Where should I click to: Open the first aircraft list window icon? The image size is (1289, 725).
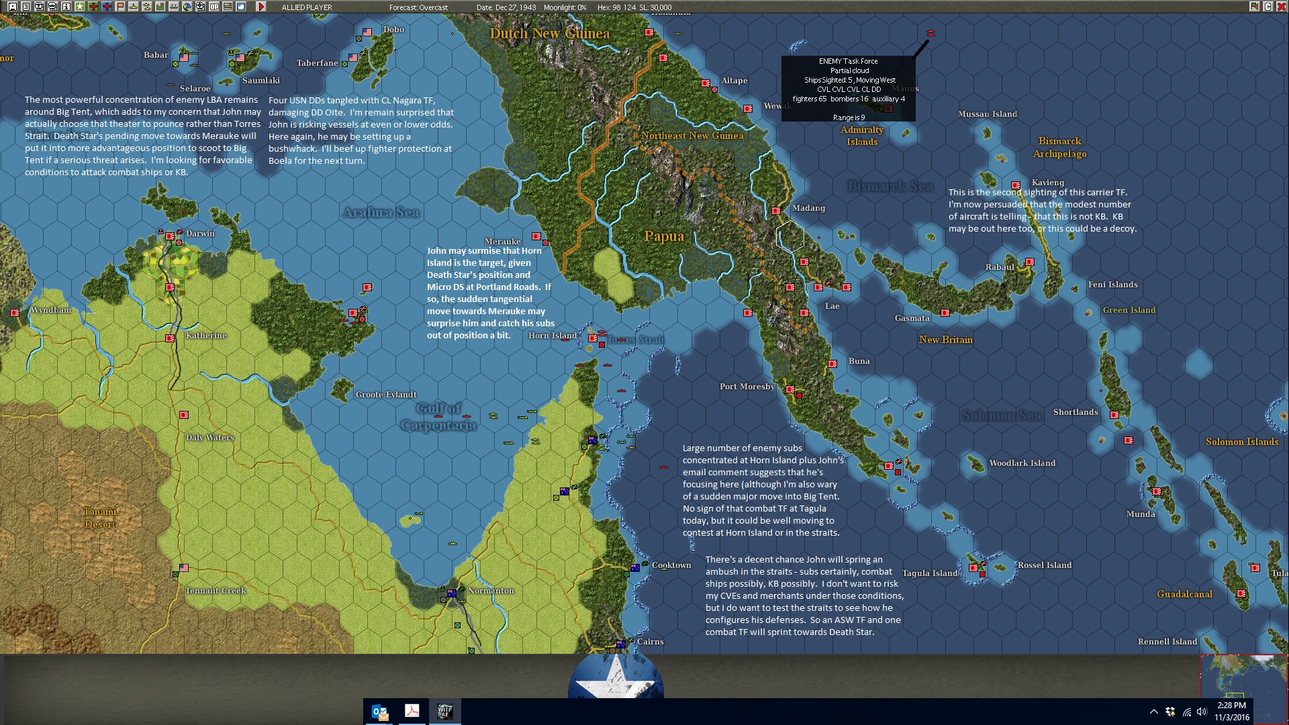coord(40,7)
